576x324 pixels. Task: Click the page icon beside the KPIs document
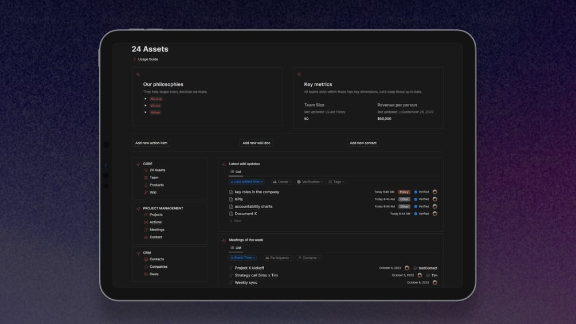(x=231, y=200)
